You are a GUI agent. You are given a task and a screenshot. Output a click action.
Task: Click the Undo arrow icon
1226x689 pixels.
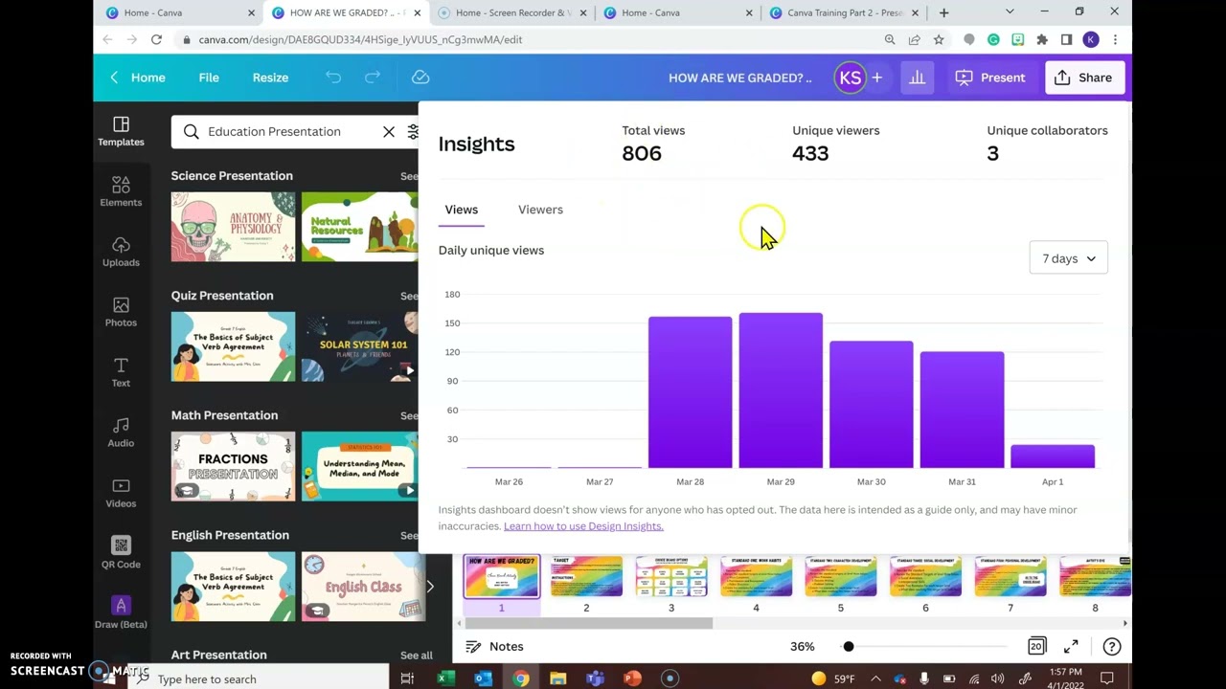point(333,78)
